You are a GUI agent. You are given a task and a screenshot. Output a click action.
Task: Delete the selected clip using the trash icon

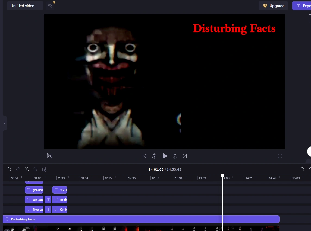[35, 169]
